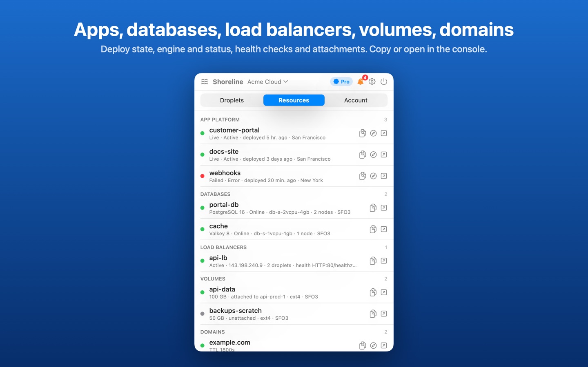Click the power quit icon
This screenshot has width=588, height=367.
click(x=384, y=82)
